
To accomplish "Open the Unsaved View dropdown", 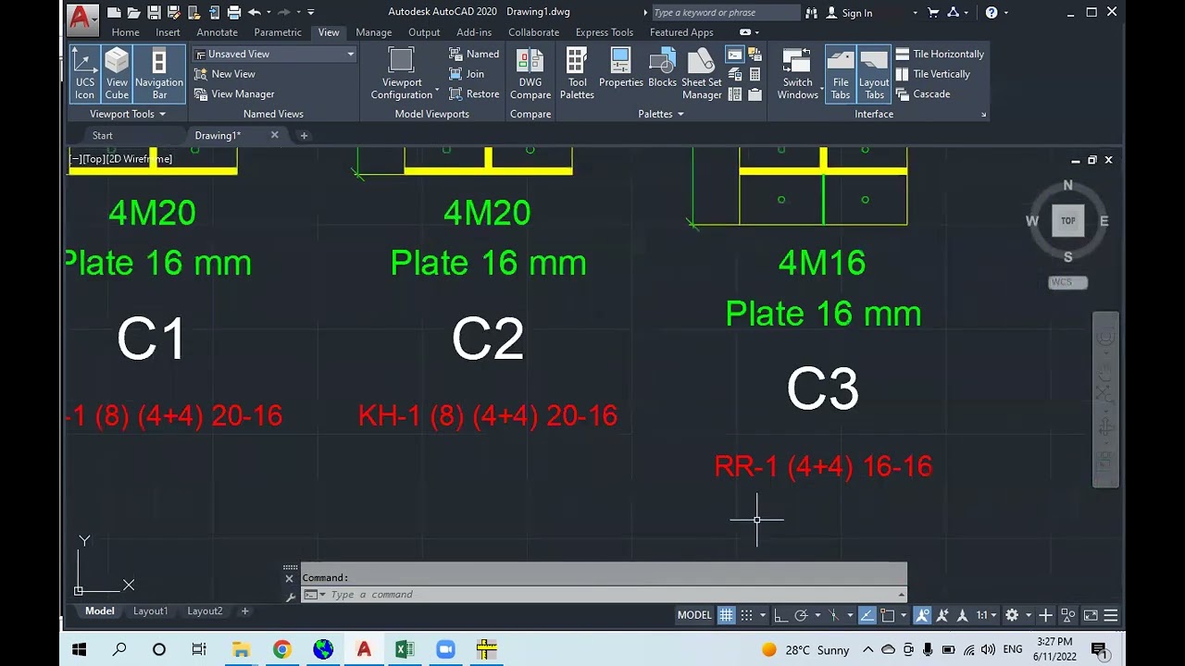I will (x=275, y=54).
